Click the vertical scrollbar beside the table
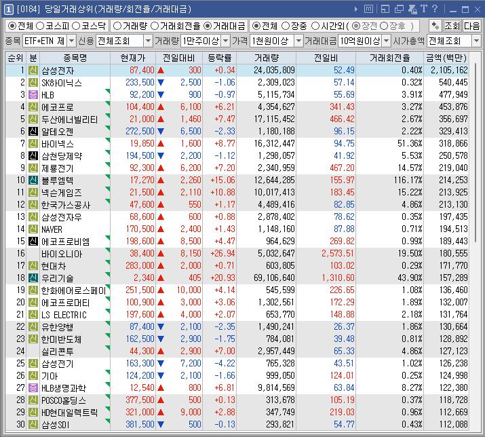The image size is (485, 437). pyautogui.click(x=476, y=151)
